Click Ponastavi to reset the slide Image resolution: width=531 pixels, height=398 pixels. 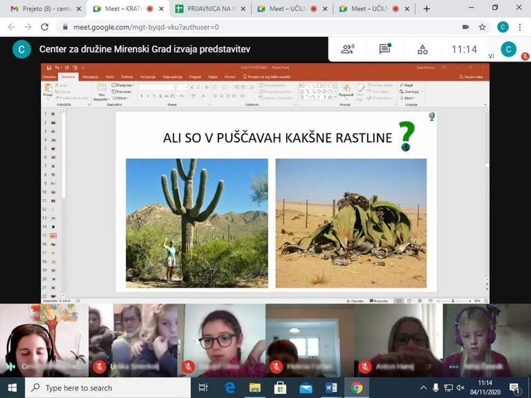(x=122, y=92)
